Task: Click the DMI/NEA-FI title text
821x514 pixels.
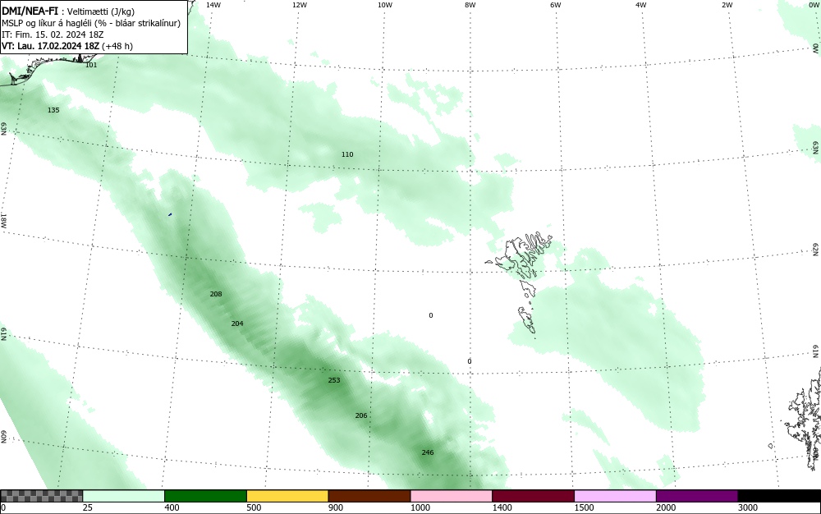Action: pos(30,11)
